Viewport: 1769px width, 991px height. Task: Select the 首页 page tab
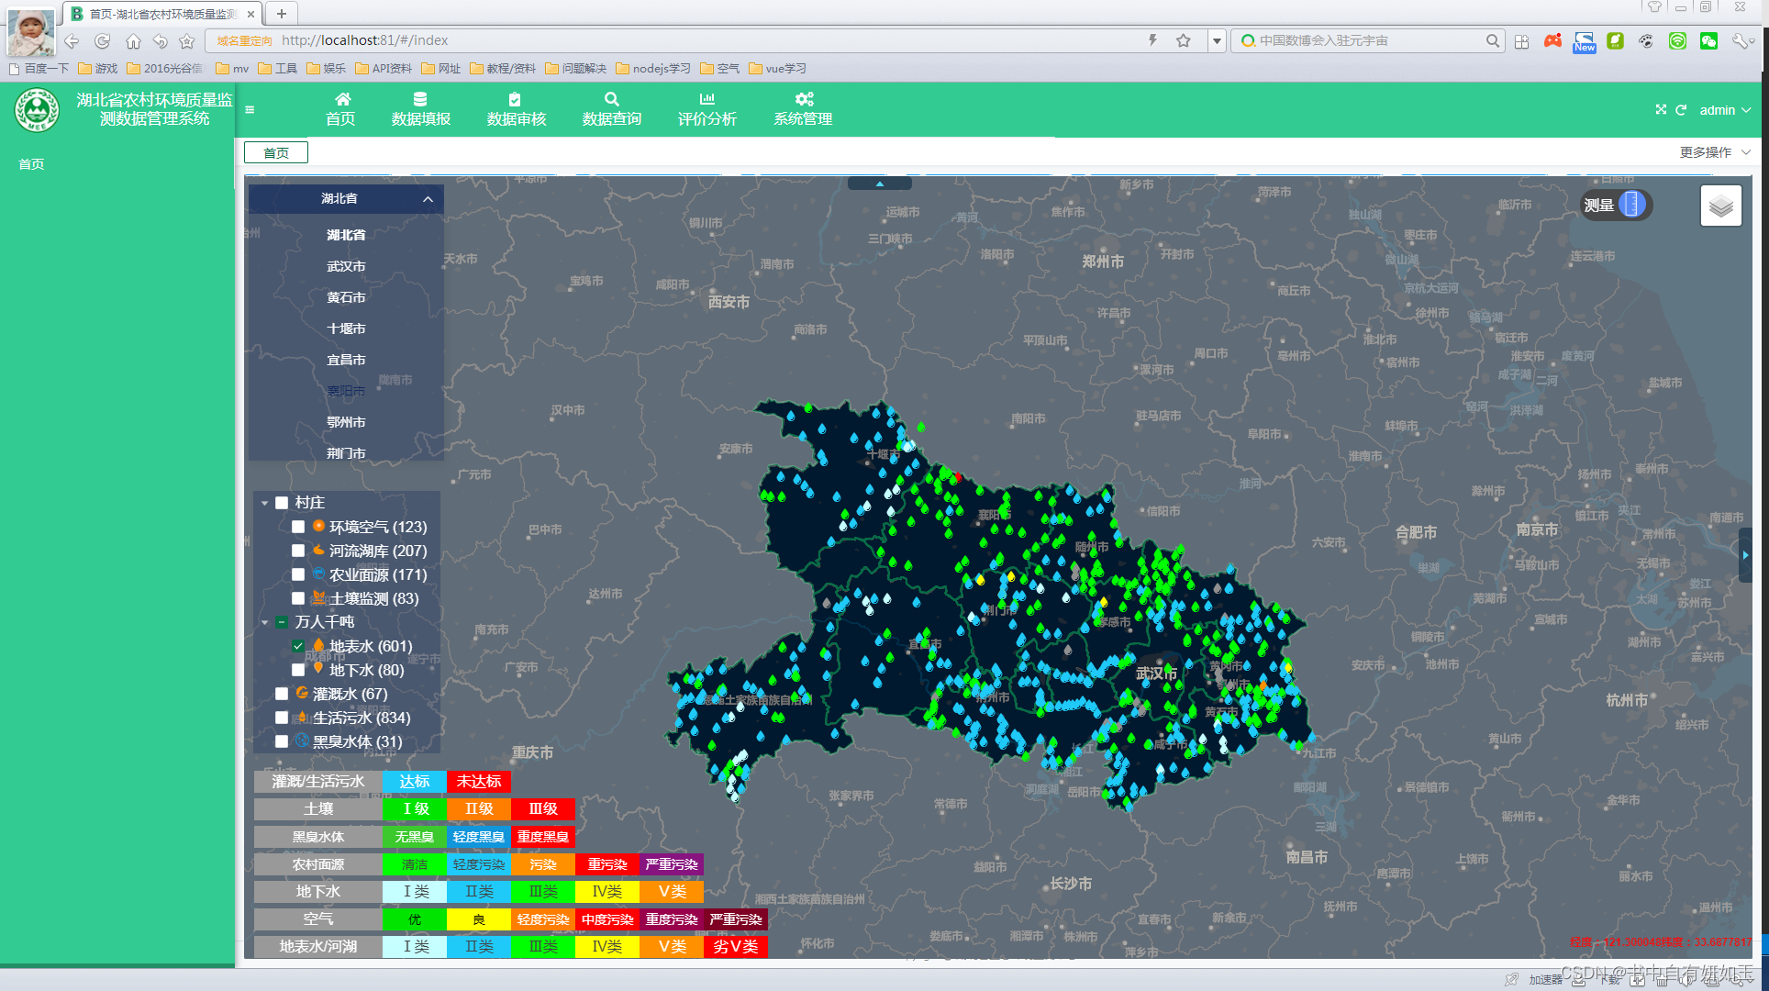click(276, 152)
